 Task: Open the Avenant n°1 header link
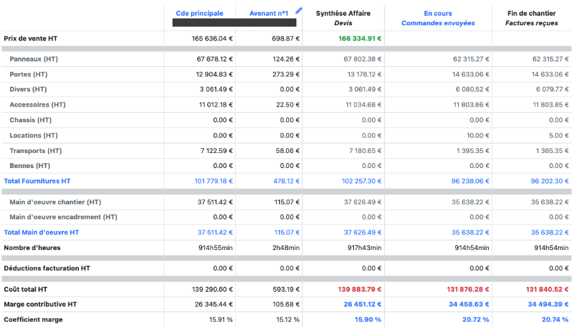click(268, 13)
